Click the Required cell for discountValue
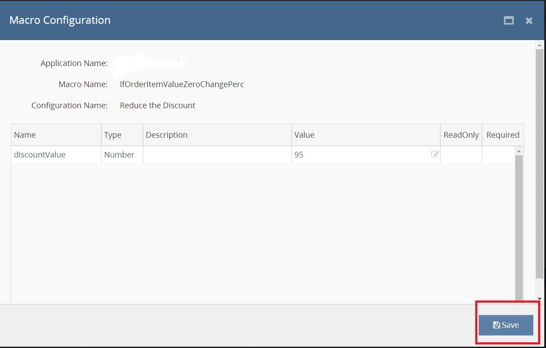Viewport: 546px width, 348px height. click(498, 155)
